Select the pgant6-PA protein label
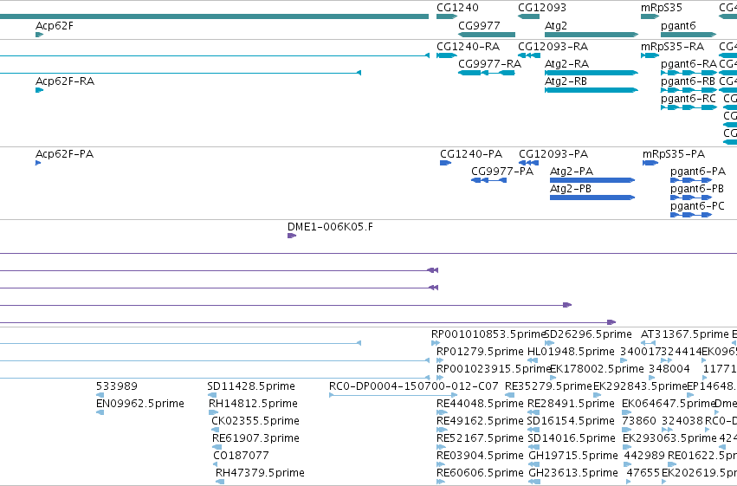Screen dimensions: 737x486 pyautogui.click(x=698, y=172)
